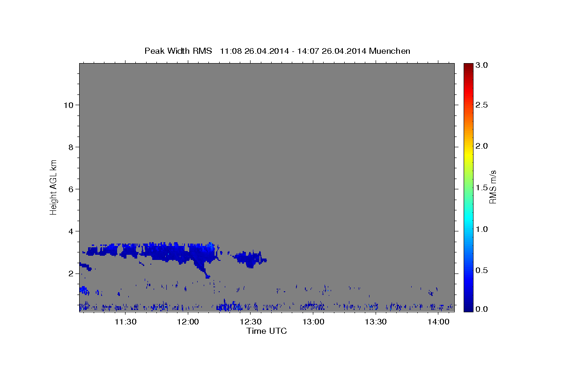Click the colorbar value 2.5
This screenshot has height=374, width=562.
[482, 105]
